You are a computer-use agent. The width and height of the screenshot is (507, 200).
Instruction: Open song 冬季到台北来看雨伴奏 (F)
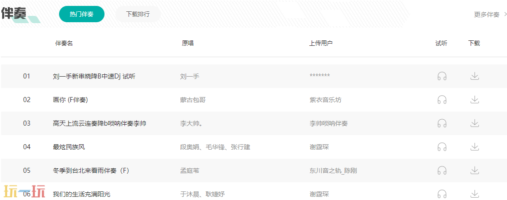(91, 171)
